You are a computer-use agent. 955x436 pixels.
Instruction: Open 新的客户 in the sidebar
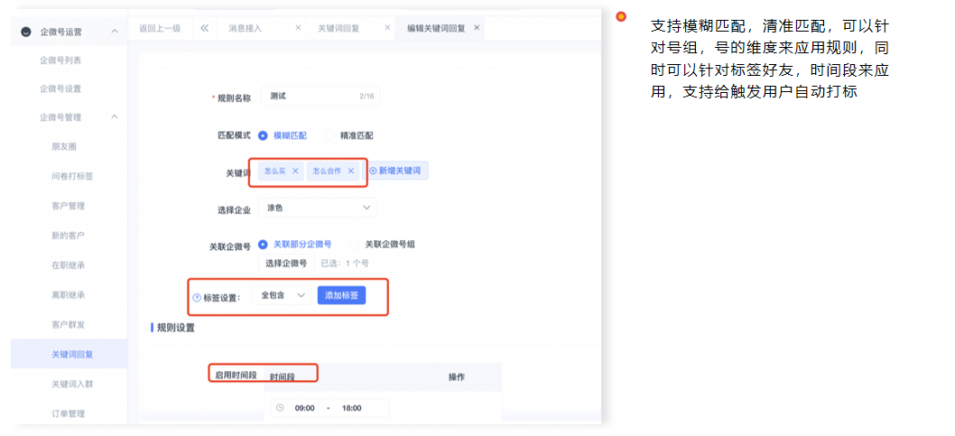(x=69, y=235)
